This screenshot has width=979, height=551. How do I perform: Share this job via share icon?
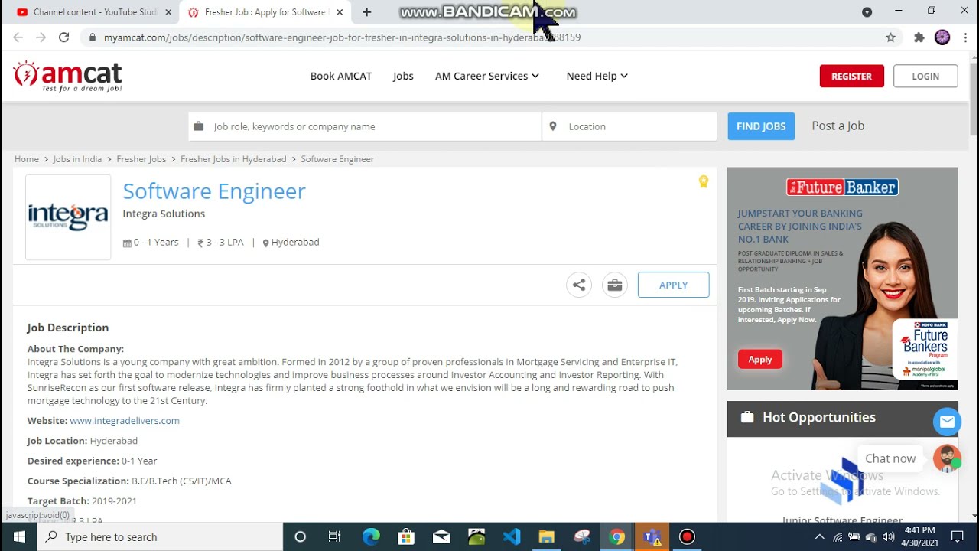579,285
